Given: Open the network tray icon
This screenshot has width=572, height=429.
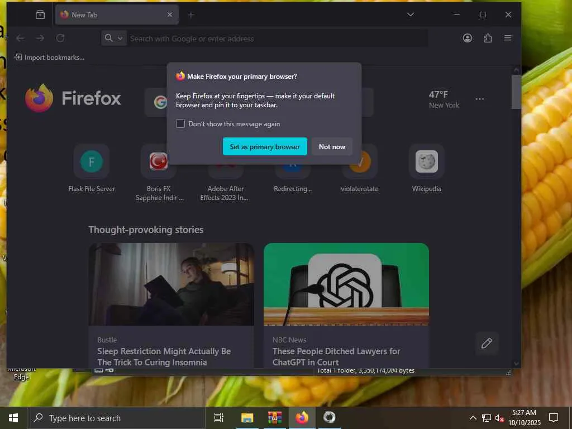Looking at the screenshot, I should click(487, 418).
